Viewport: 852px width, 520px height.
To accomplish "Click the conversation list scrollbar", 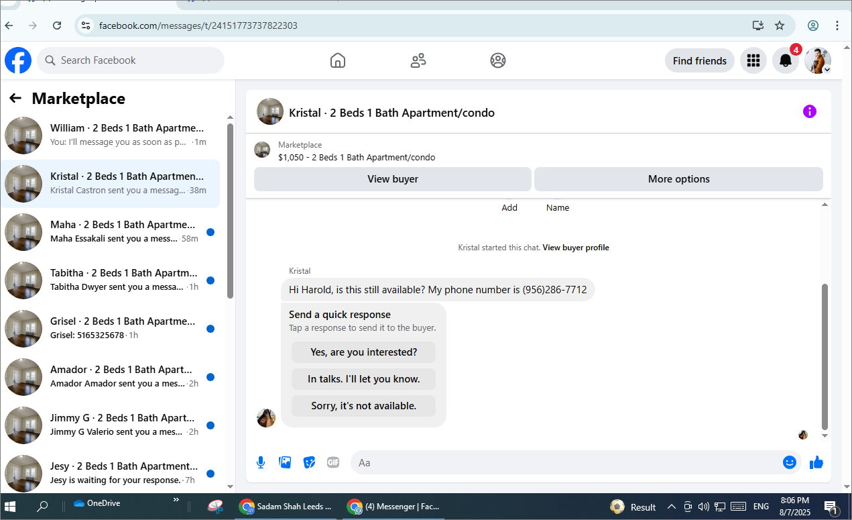I will pyautogui.click(x=230, y=211).
